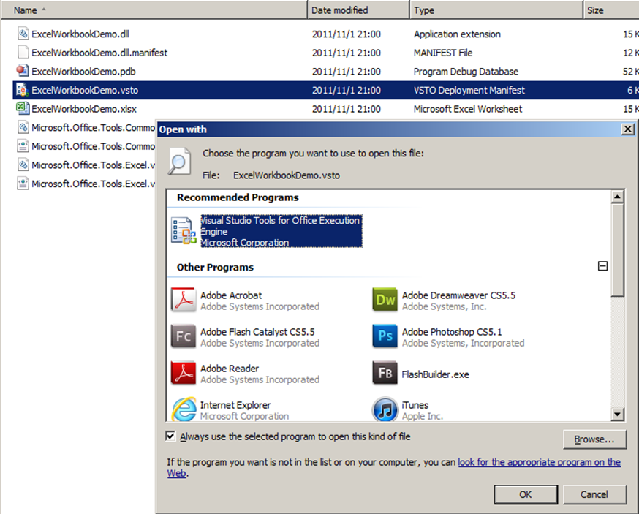
Task: Select the ExcelWorkbookDemo.xlsx Excel icon
Action: (23, 108)
